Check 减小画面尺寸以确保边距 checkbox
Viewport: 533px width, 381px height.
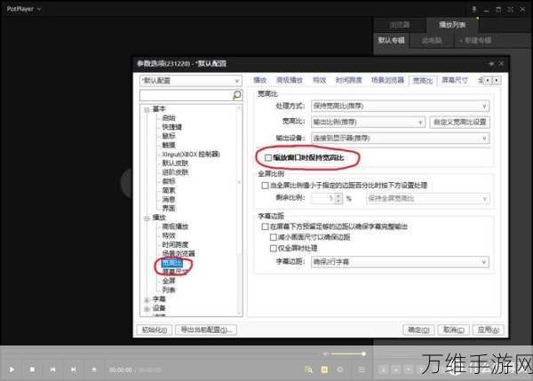pos(274,237)
